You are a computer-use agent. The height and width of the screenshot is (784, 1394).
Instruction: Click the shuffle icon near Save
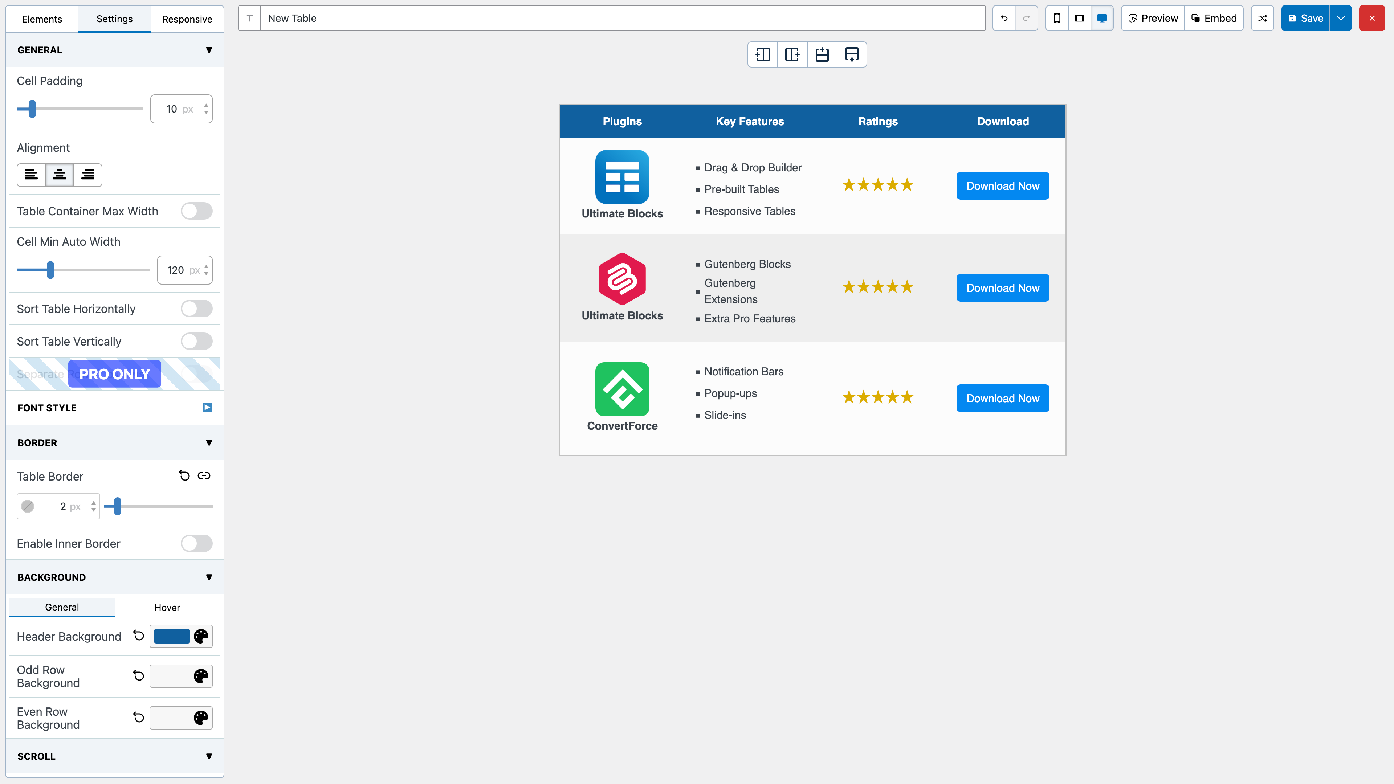[x=1263, y=19]
